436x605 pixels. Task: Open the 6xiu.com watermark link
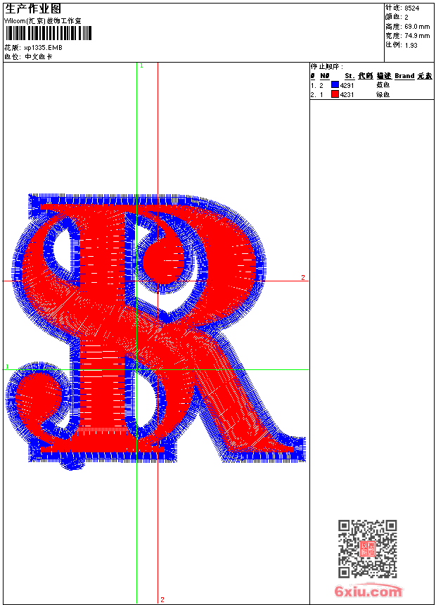(368, 592)
